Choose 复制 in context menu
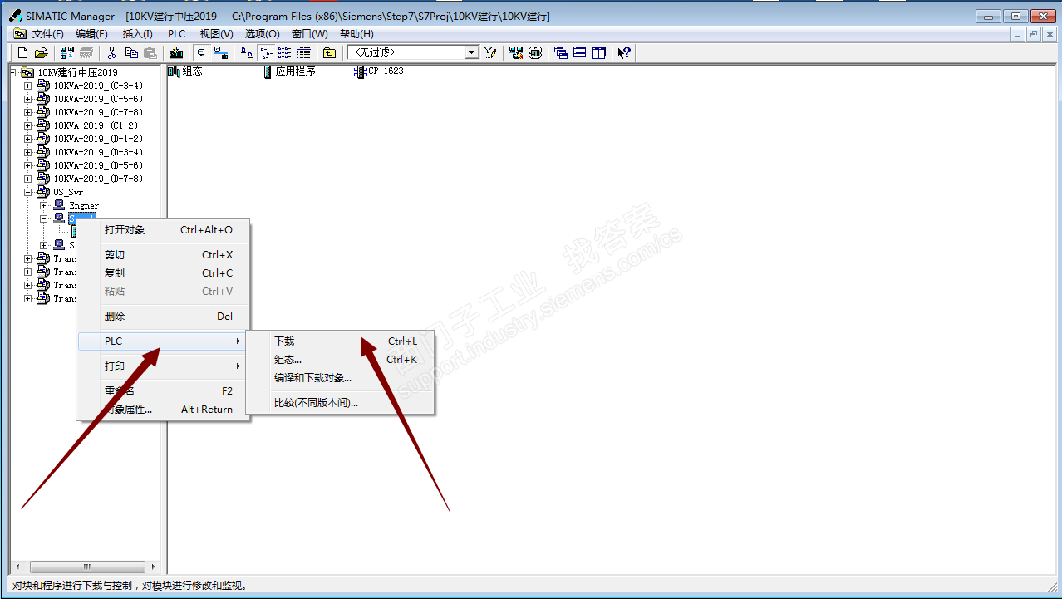Image resolution: width=1062 pixels, height=599 pixels. tap(163, 273)
